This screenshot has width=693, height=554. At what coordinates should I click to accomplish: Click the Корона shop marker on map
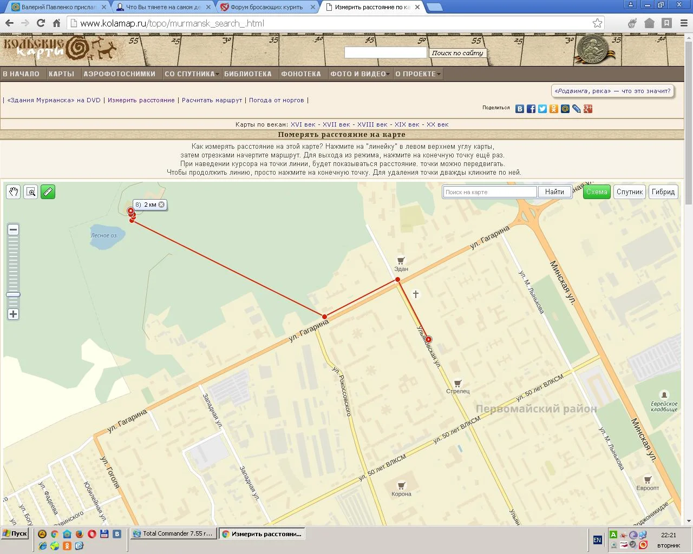pos(401,485)
